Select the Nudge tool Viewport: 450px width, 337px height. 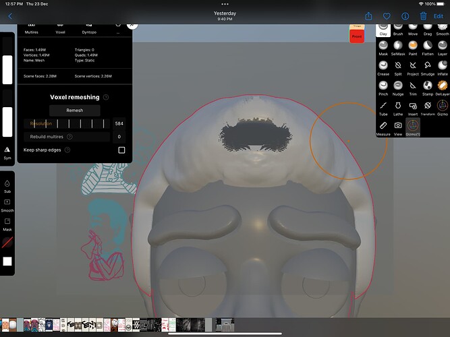398,88
